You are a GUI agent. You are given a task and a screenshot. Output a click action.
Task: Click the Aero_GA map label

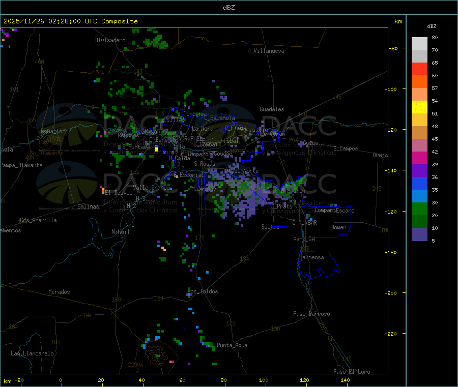(304, 239)
